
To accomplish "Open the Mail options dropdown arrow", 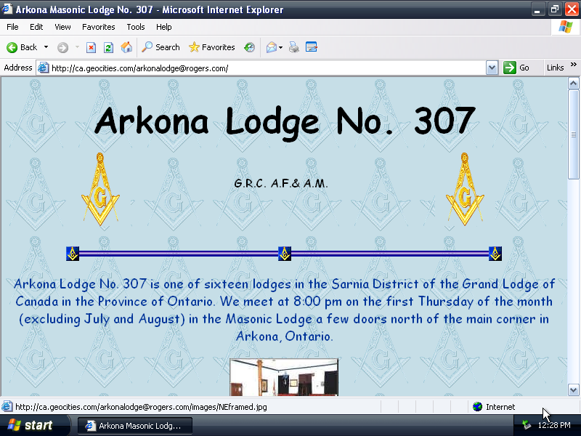I will coord(280,47).
